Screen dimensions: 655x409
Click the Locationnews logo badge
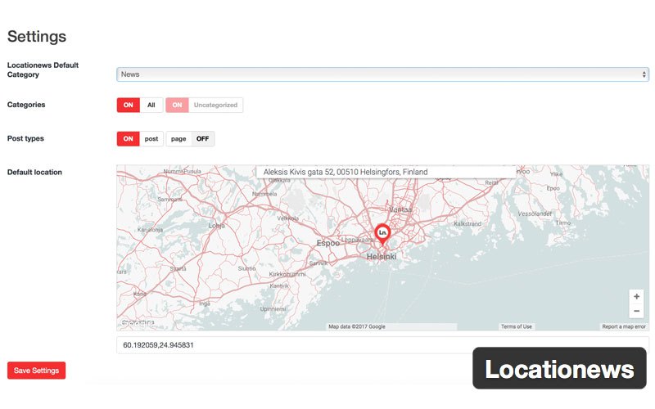click(x=559, y=369)
